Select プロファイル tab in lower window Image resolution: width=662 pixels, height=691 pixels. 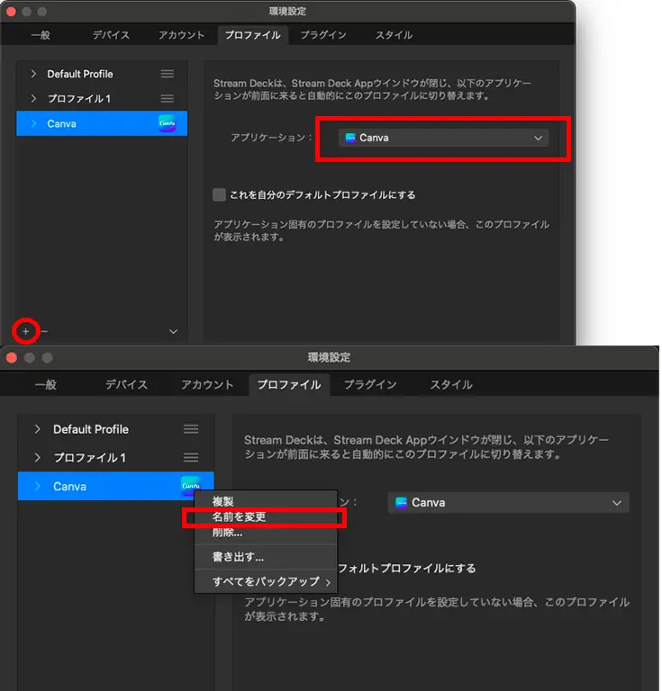click(289, 385)
